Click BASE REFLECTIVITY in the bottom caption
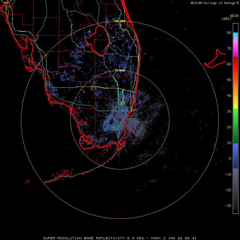This screenshot has width=240, height=240. [104, 238]
